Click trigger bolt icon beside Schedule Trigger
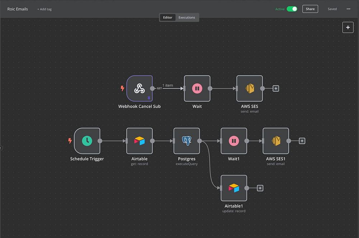Screen dimensions: 359x238 pyautogui.click(x=70, y=140)
